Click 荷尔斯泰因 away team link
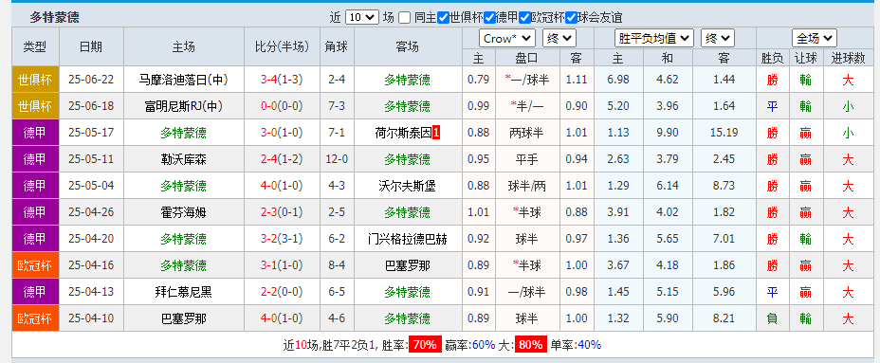The width and height of the screenshot is (880, 363). click(404, 133)
